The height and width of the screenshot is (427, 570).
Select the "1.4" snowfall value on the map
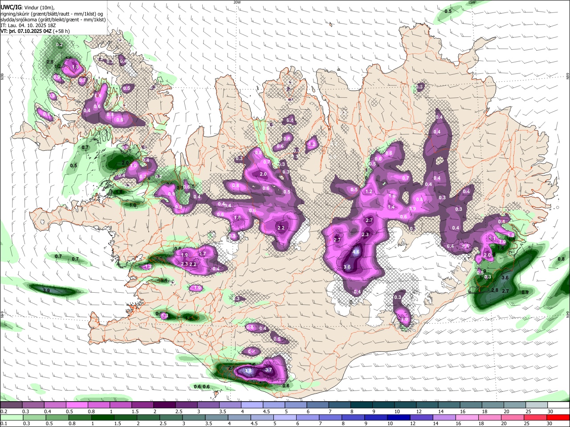point(391,207)
